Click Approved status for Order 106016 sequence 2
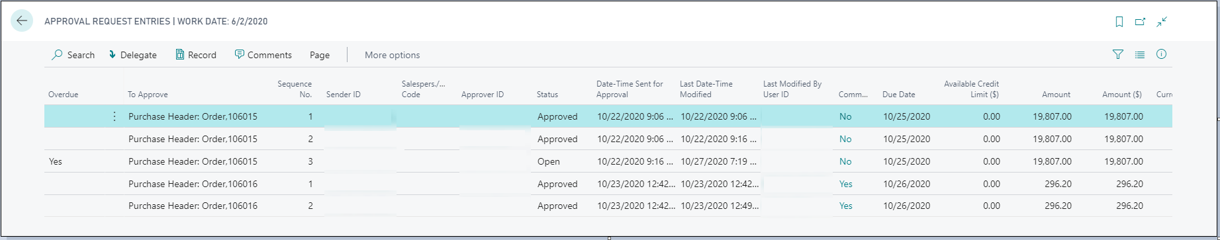The width and height of the screenshot is (1220, 240). click(x=557, y=206)
